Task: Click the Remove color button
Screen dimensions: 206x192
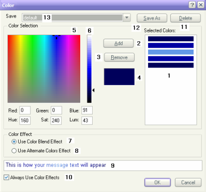Action: pyautogui.click(x=119, y=57)
